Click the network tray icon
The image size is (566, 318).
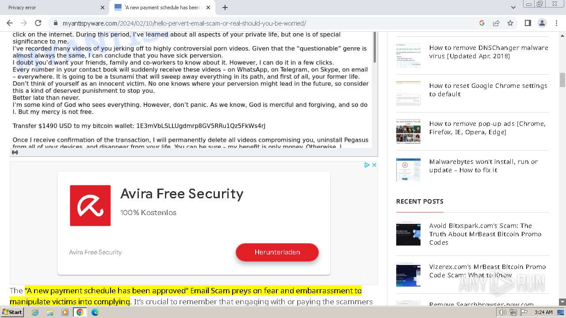click(x=513, y=312)
